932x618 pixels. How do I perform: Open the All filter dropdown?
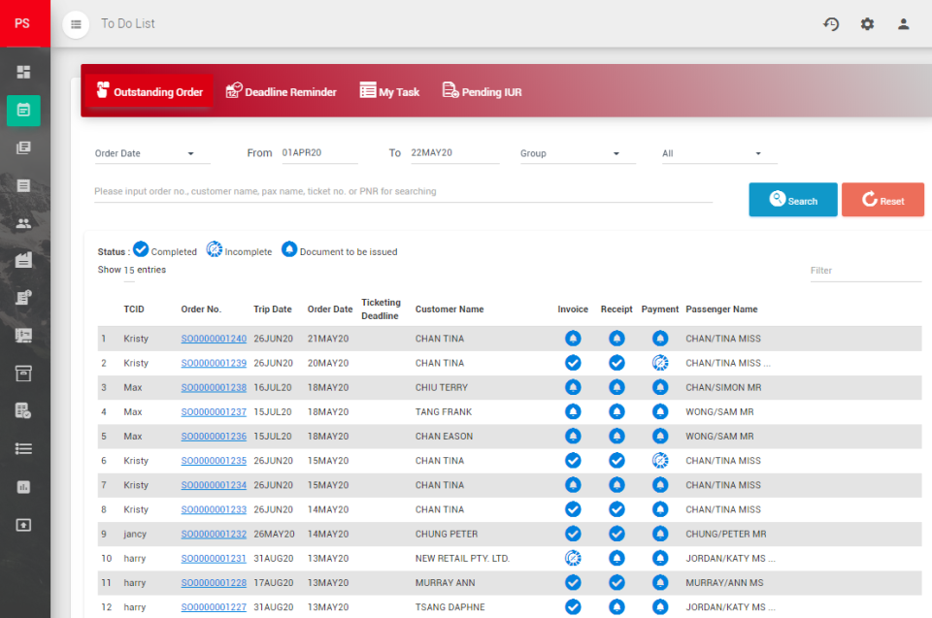click(718, 153)
